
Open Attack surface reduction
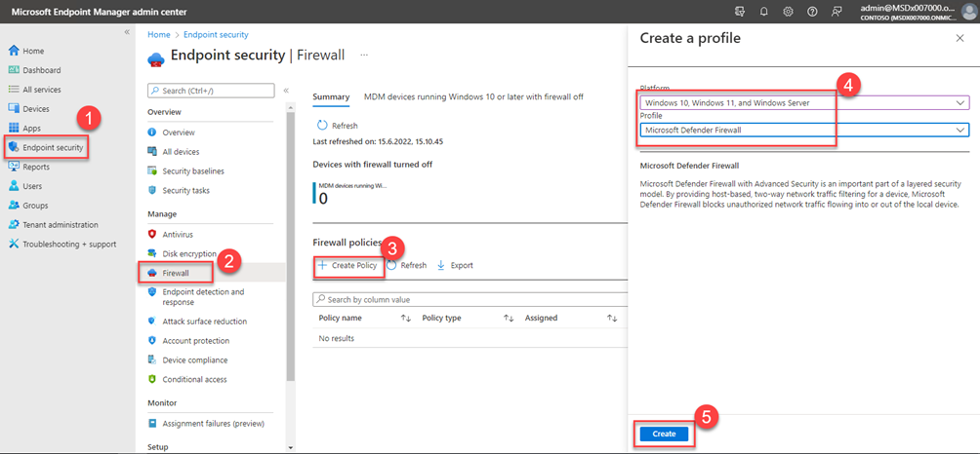tap(204, 322)
